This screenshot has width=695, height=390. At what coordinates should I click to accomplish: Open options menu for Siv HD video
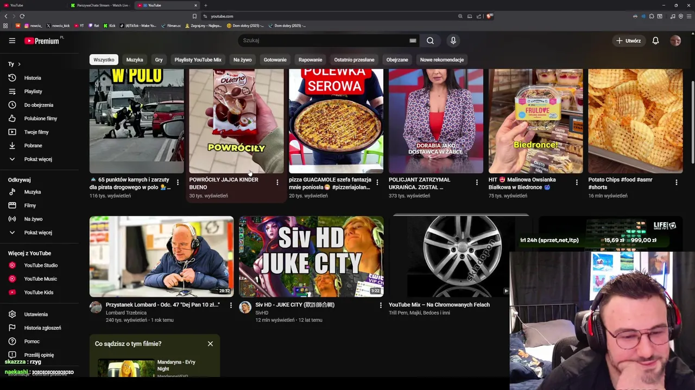coord(381,305)
